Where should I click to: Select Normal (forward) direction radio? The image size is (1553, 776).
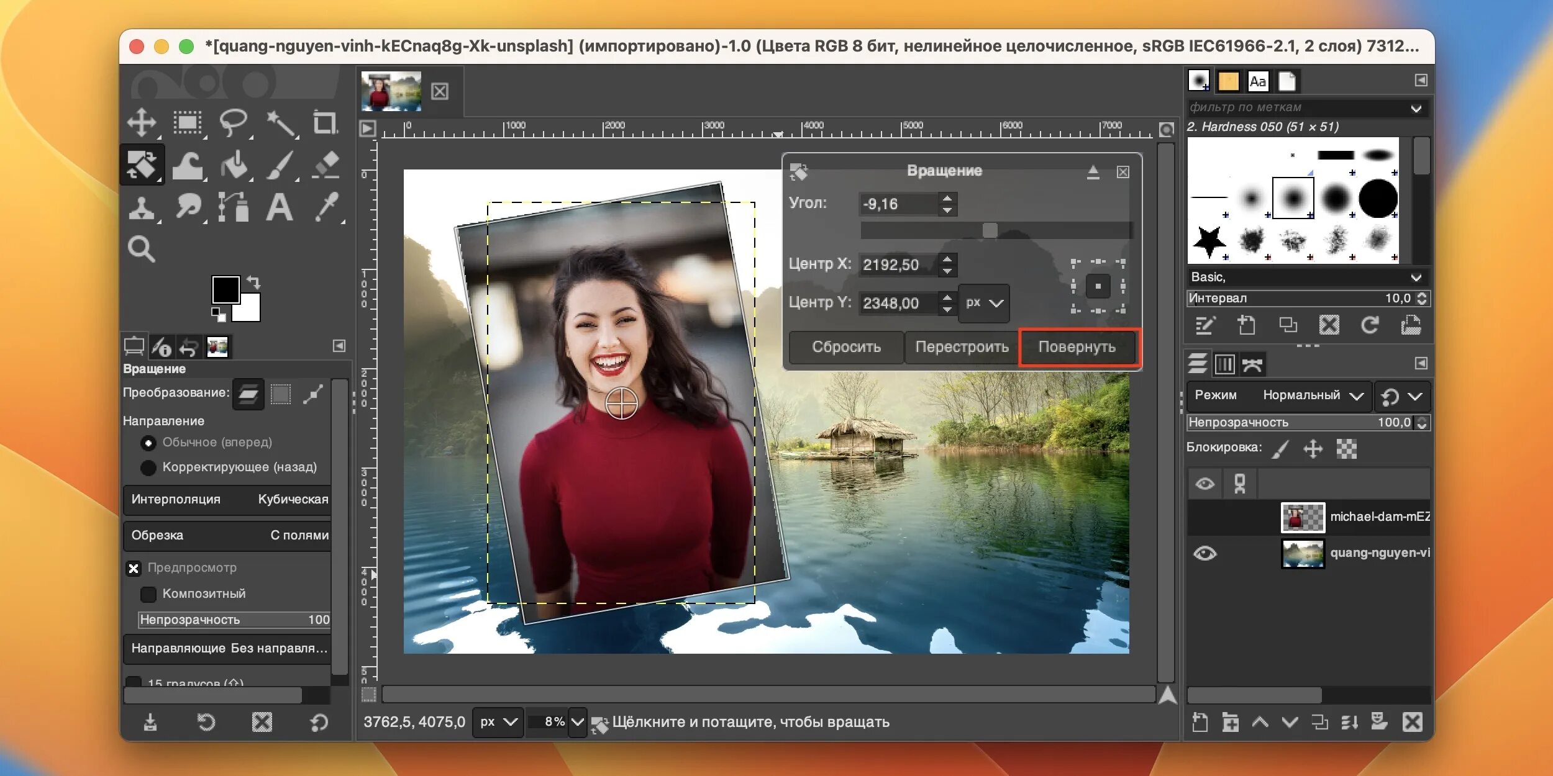148,443
